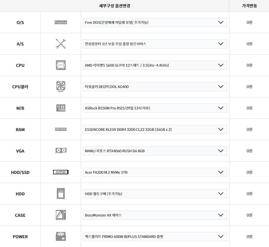Open the 맥스엘리트 PRIMO 600W power dropdown
The height and width of the screenshot is (247, 269).
(x=155, y=237)
